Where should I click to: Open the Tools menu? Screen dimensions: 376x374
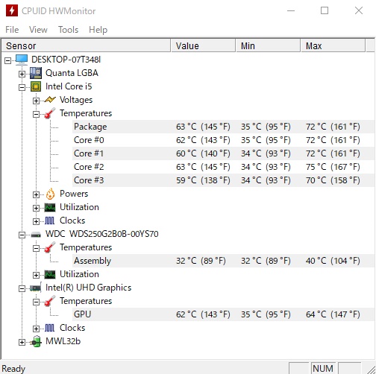(68, 30)
